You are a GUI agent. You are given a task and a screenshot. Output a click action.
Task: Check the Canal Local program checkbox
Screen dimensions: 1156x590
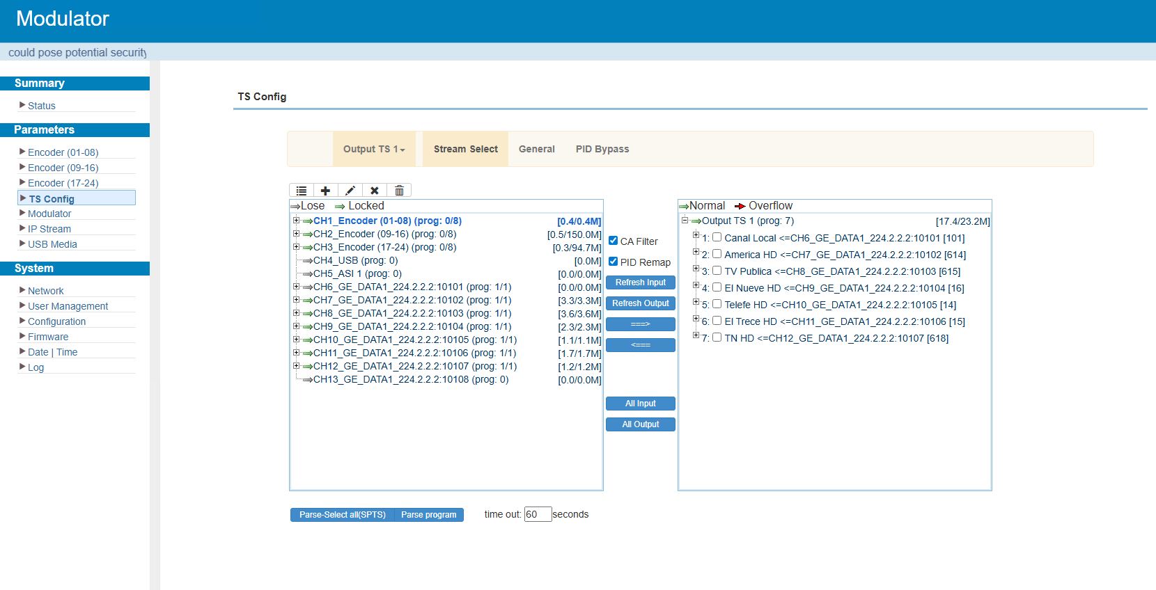(x=717, y=237)
